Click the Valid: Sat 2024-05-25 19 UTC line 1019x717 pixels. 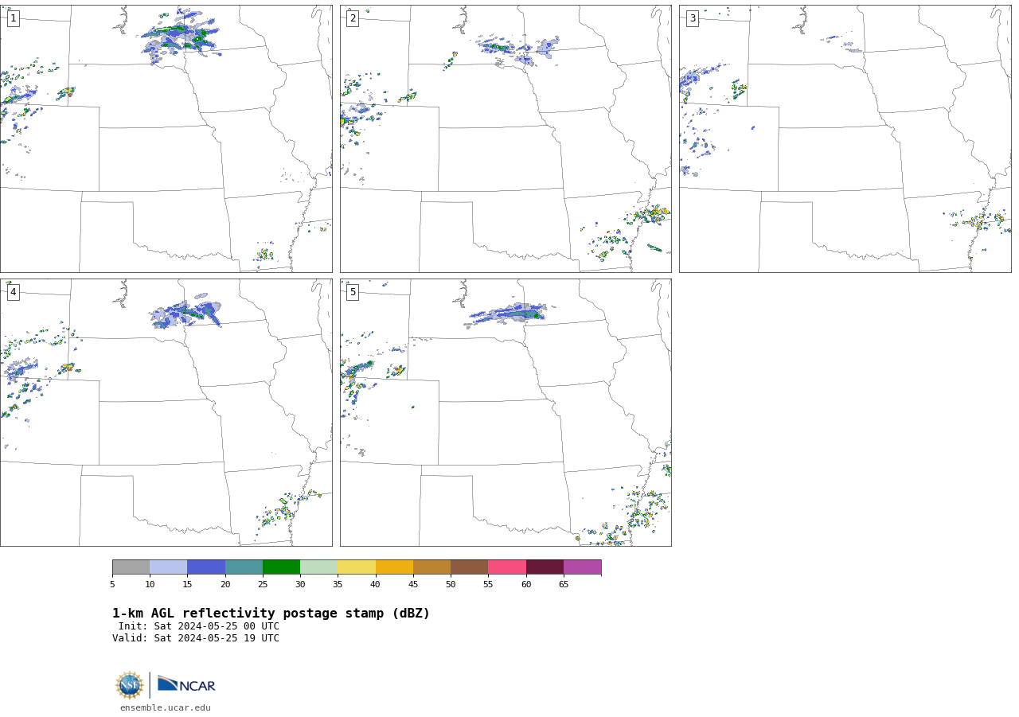(x=196, y=638)
